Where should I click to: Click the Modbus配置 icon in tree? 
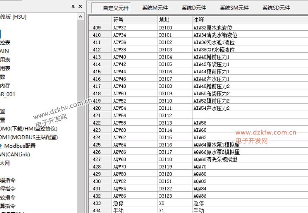1,146
